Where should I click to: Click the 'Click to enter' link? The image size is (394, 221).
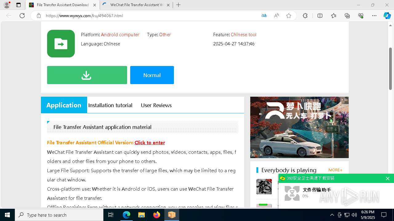tap(150, 143)
